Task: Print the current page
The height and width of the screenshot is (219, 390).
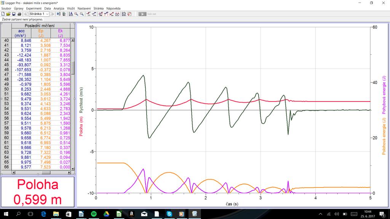Action: (19, 14)
